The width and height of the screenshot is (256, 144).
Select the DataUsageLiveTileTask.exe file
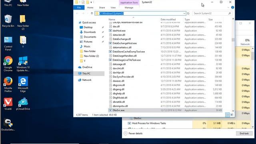[126, 60]
